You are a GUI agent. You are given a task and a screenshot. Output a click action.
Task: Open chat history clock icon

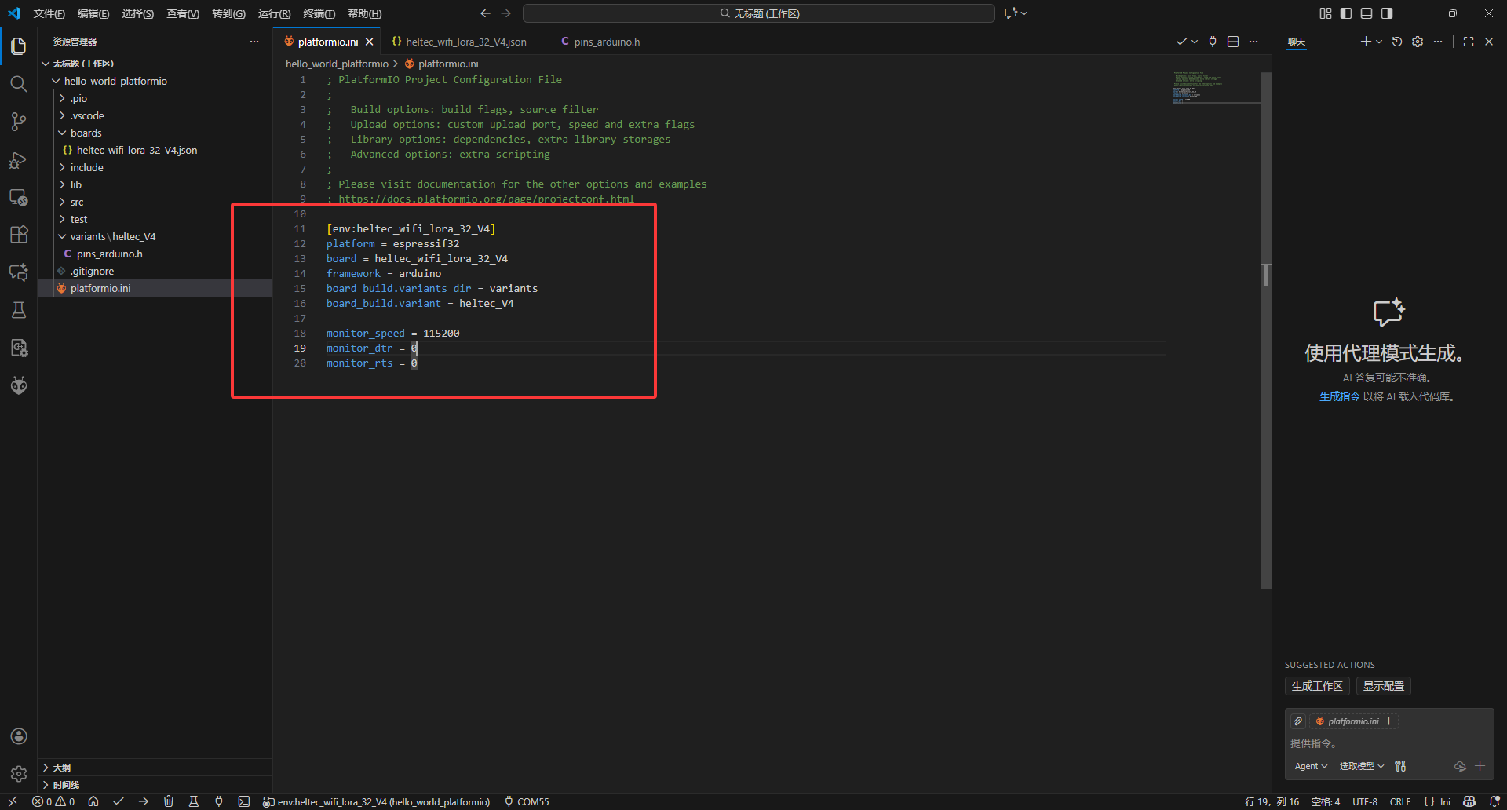point(1397,42)
